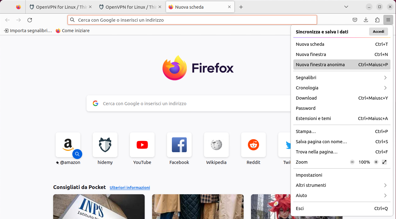Open the red-haired cosplay article thumbnail
This screenshot has height=219, width=396.
coord(271,207)
